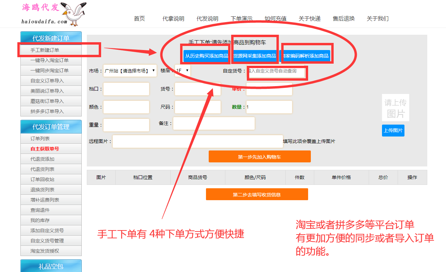Open 首页 in the top navigation
The height and width of the screenshot is (272, 446).
pyautogui.click(x=139, y=19)
